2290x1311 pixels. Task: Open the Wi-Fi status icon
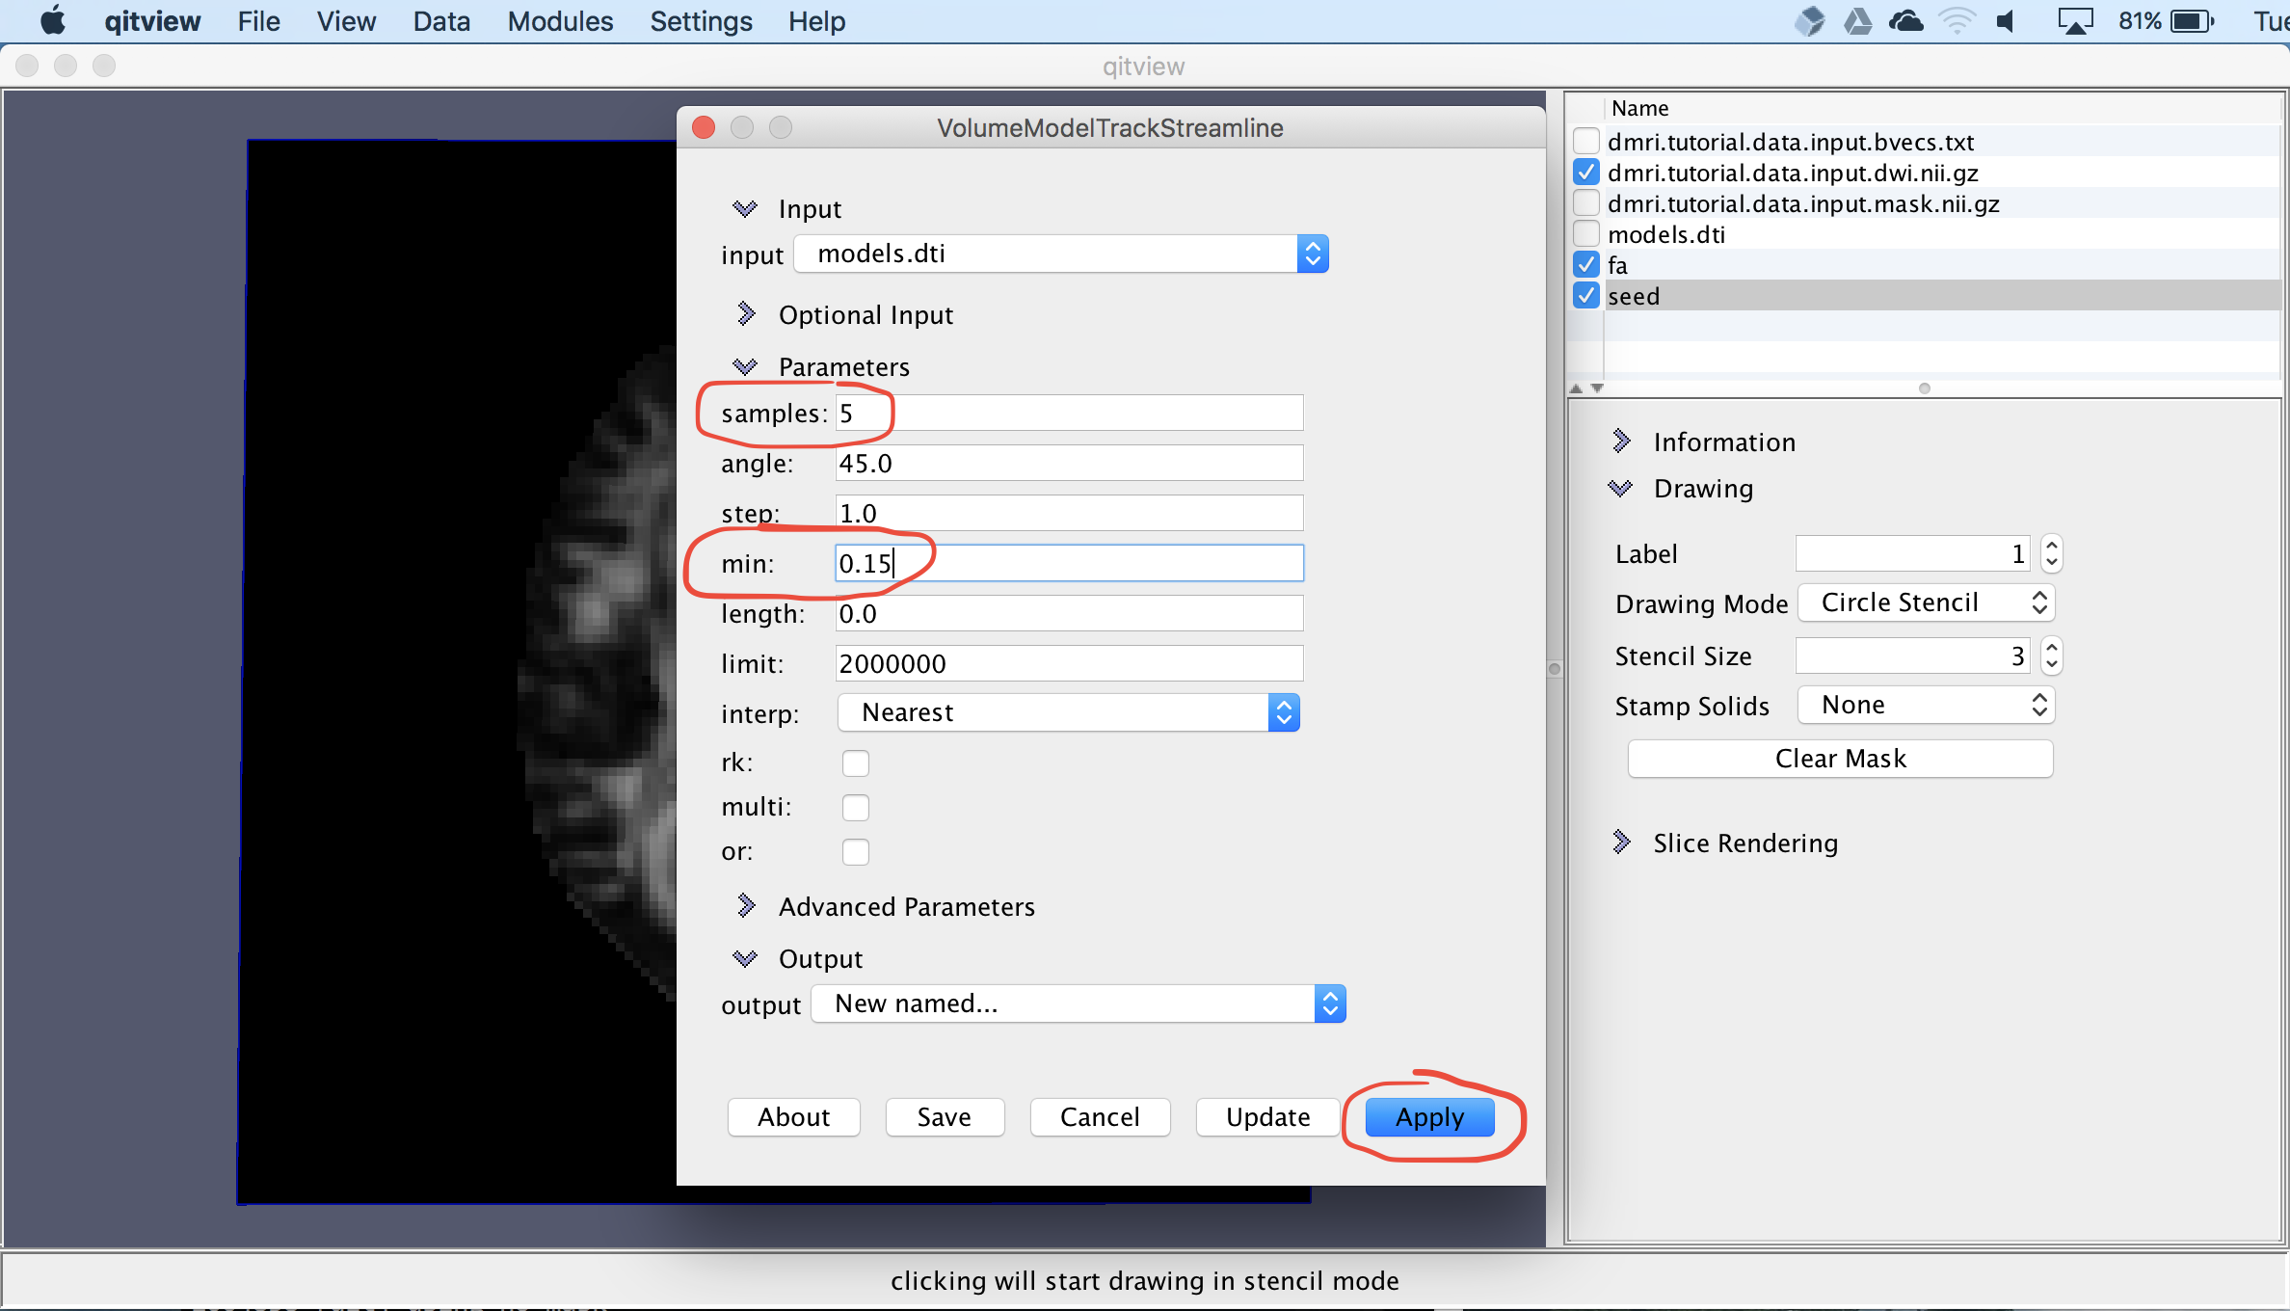(1957, 20)
